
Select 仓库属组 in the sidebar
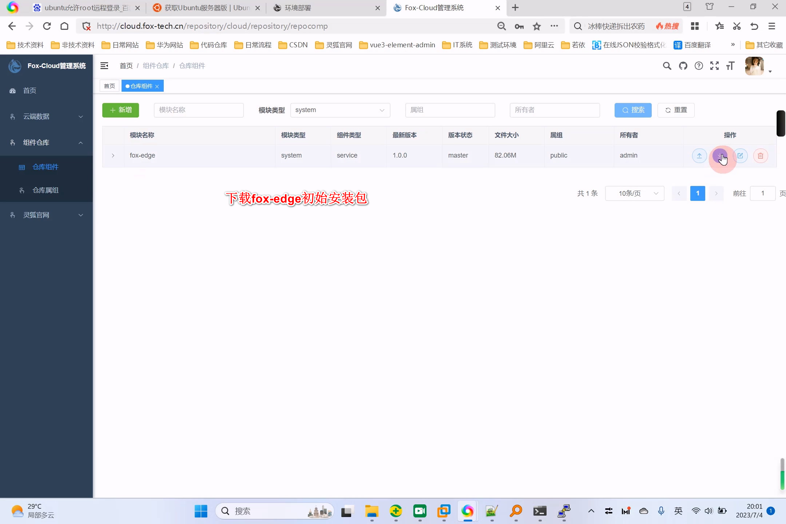pyautogui.click(x=47, y=190)
